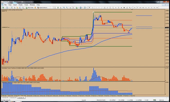Open the Charts menu
Image resolution: width=170 pixels, height=102 pixels.
coord(20,5)
